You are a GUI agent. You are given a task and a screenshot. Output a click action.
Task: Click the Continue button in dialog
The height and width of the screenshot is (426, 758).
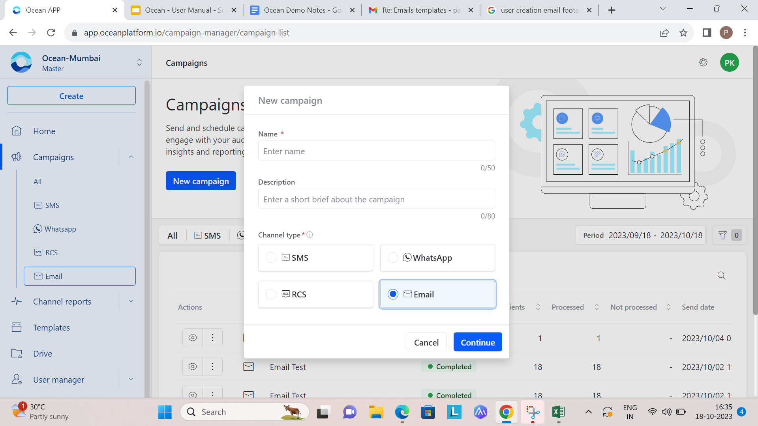478,342
